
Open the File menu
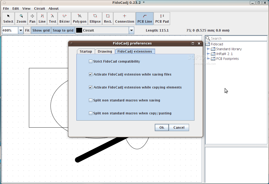coord(6,9)
